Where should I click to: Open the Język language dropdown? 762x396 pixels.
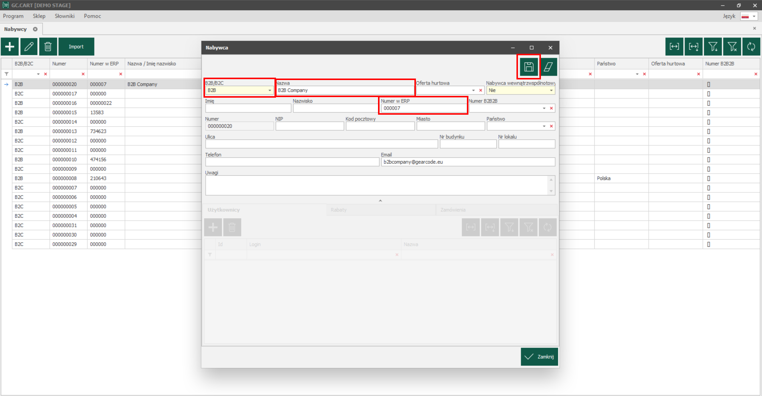[x=754, y=16]
